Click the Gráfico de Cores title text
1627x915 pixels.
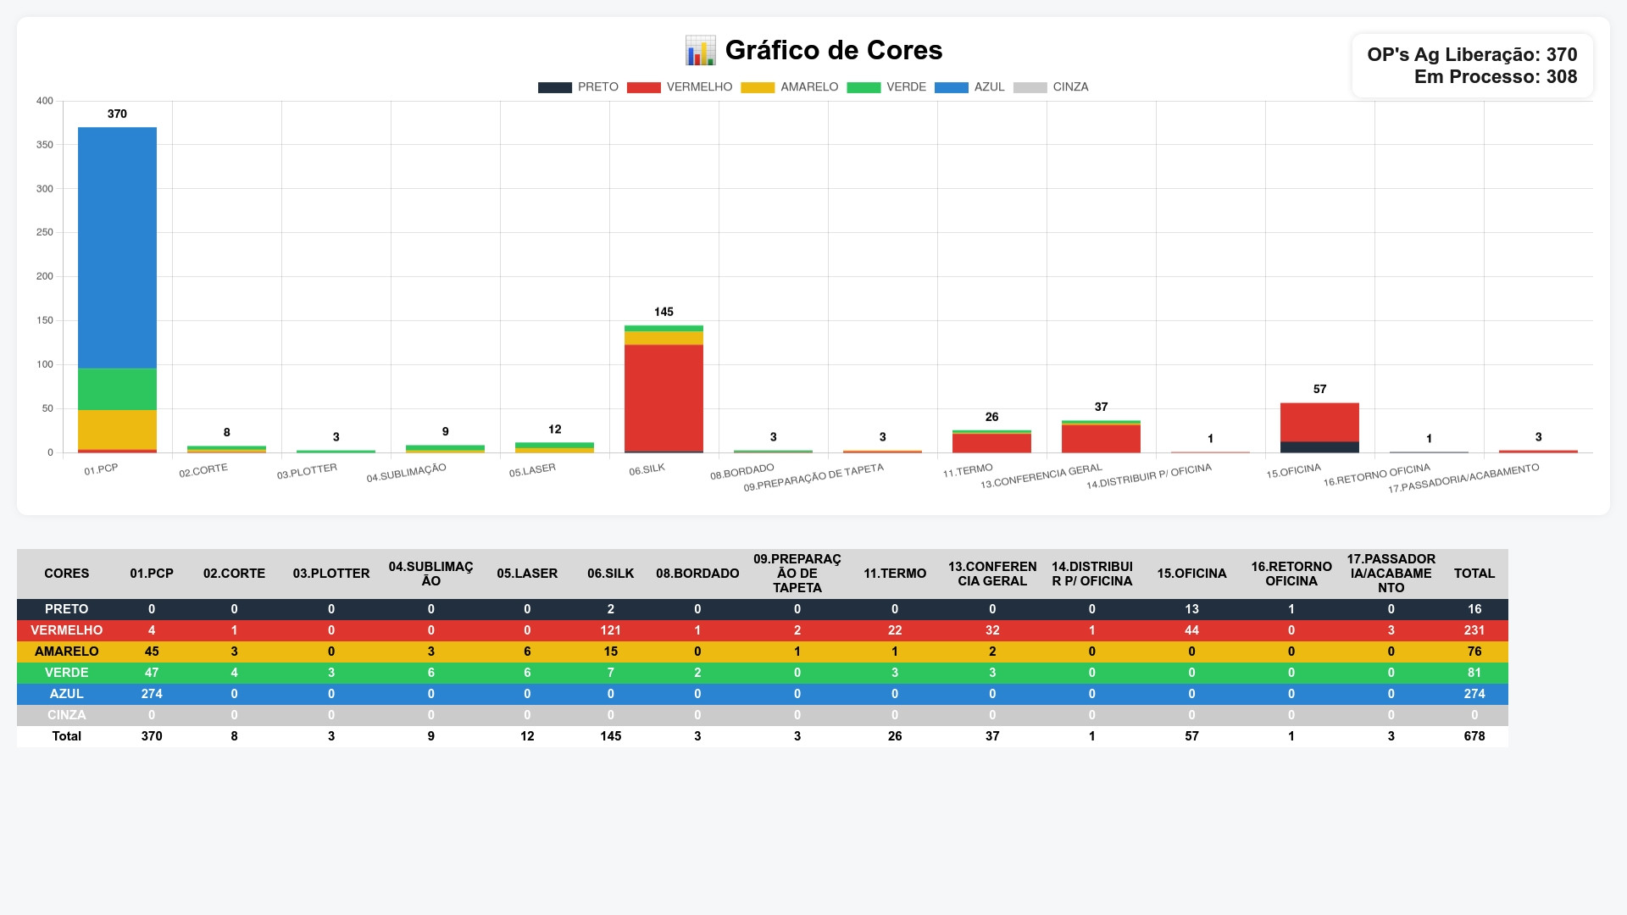point(833,51)
